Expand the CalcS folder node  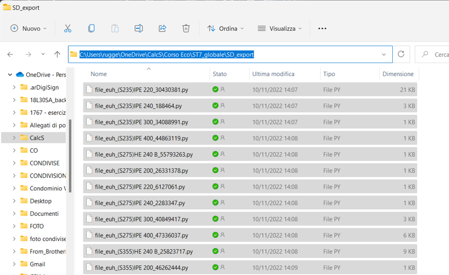pos(14,137)
